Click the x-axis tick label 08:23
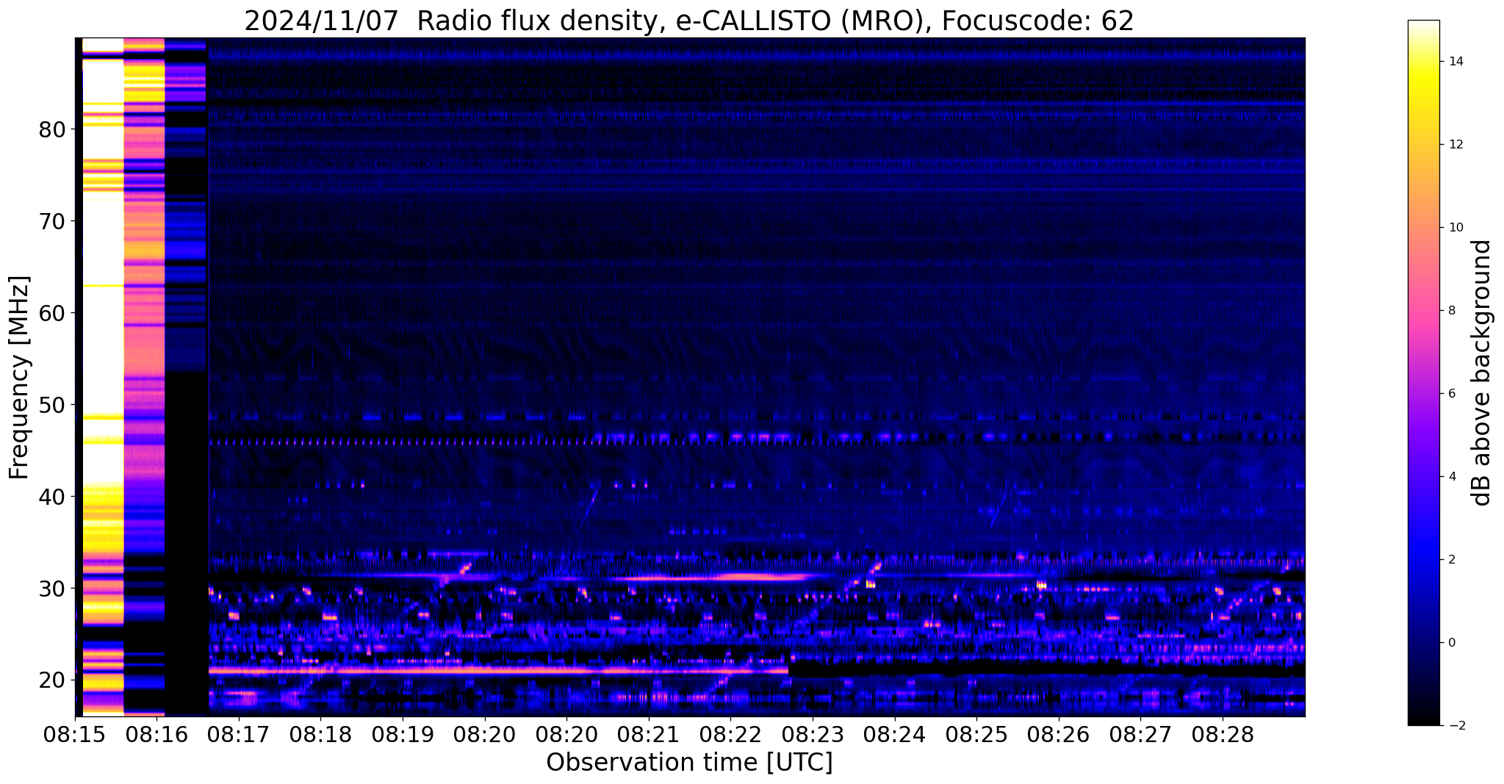This screenshot has width=1504, height=784. (813, 736)
